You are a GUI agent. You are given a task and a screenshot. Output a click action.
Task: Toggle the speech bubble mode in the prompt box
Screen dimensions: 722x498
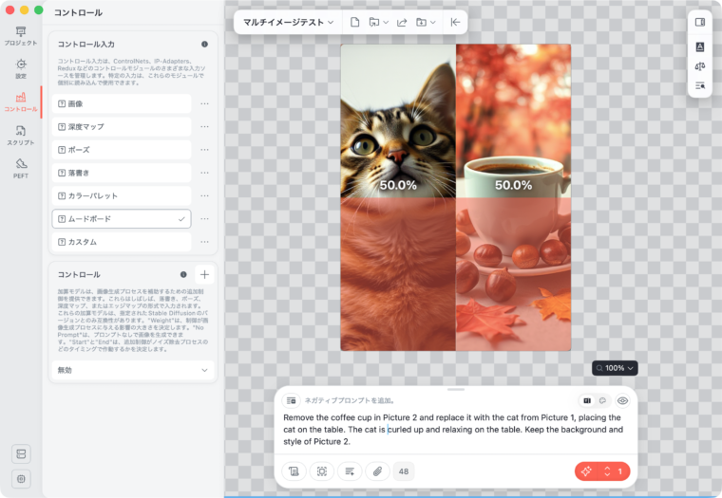[602, 400]
